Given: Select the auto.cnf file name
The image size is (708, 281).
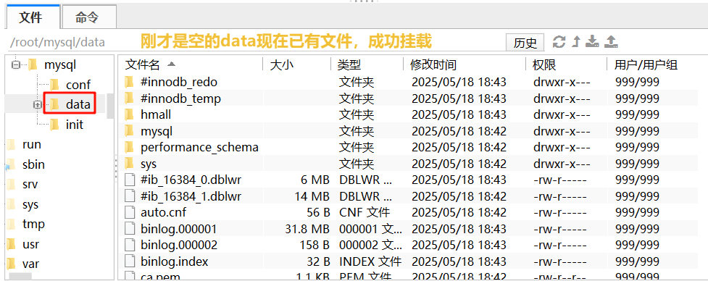Looking at the screenshot, I should coord(163,212).
